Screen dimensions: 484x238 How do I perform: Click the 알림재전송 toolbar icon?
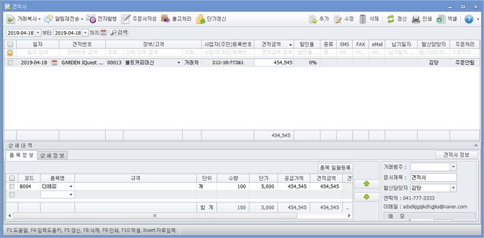48,19
